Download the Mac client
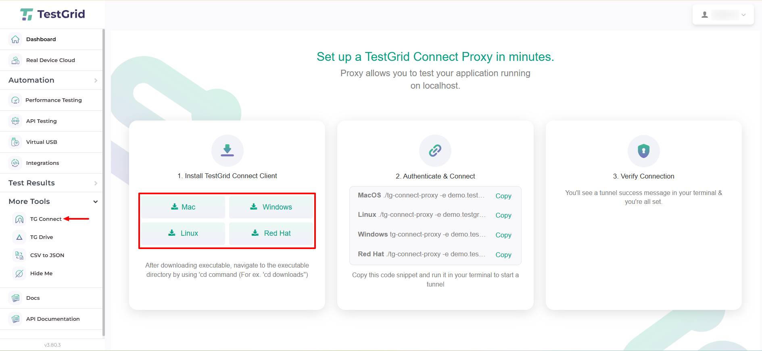Screen dimensions: 762x351 [x=183, y=207]
